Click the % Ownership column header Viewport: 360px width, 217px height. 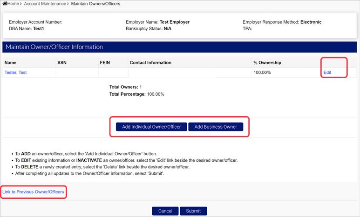pos(267,63)
